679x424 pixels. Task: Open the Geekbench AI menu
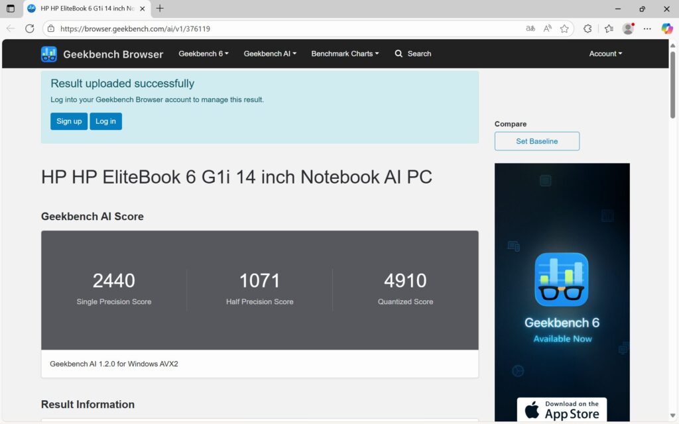click(x=269, y=54)
